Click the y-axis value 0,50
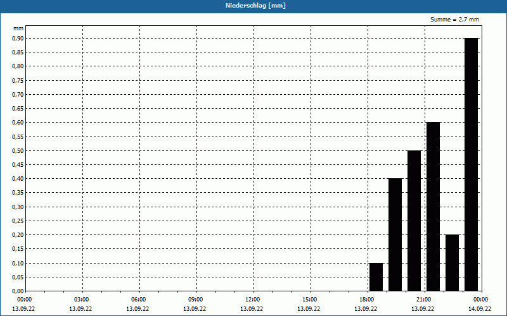 point(18,150)
